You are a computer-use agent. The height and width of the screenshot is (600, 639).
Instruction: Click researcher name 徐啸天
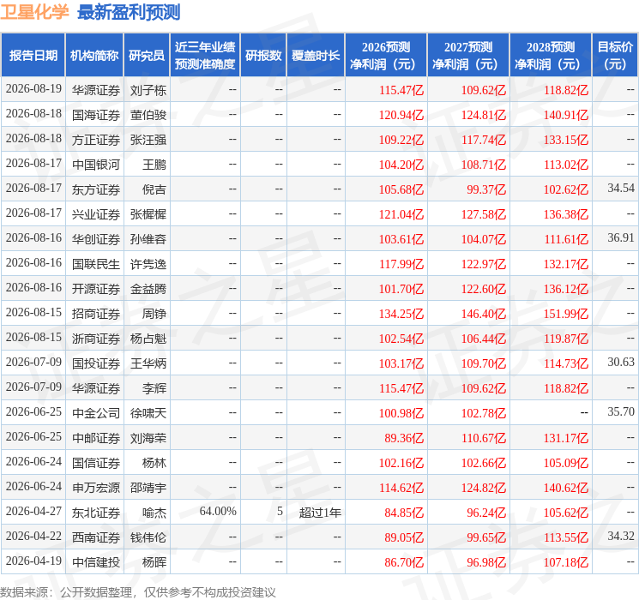click(148, 413)
